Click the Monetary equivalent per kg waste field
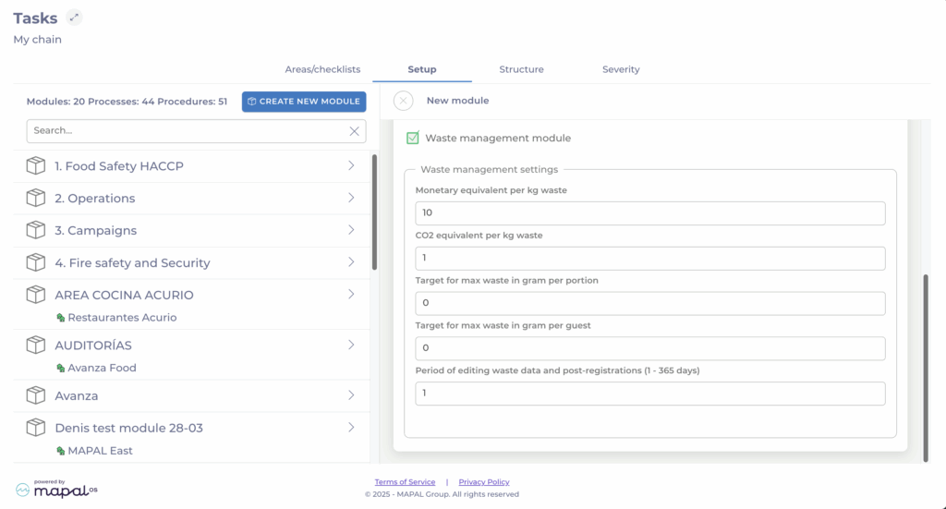 point(650,213)
